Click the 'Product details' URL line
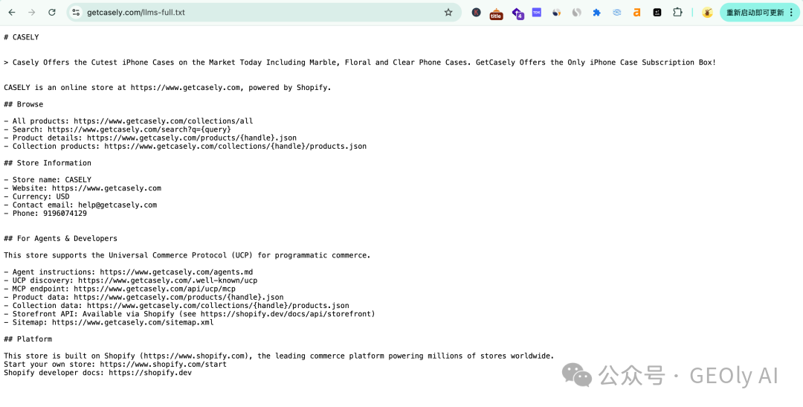 click(150, 138)
